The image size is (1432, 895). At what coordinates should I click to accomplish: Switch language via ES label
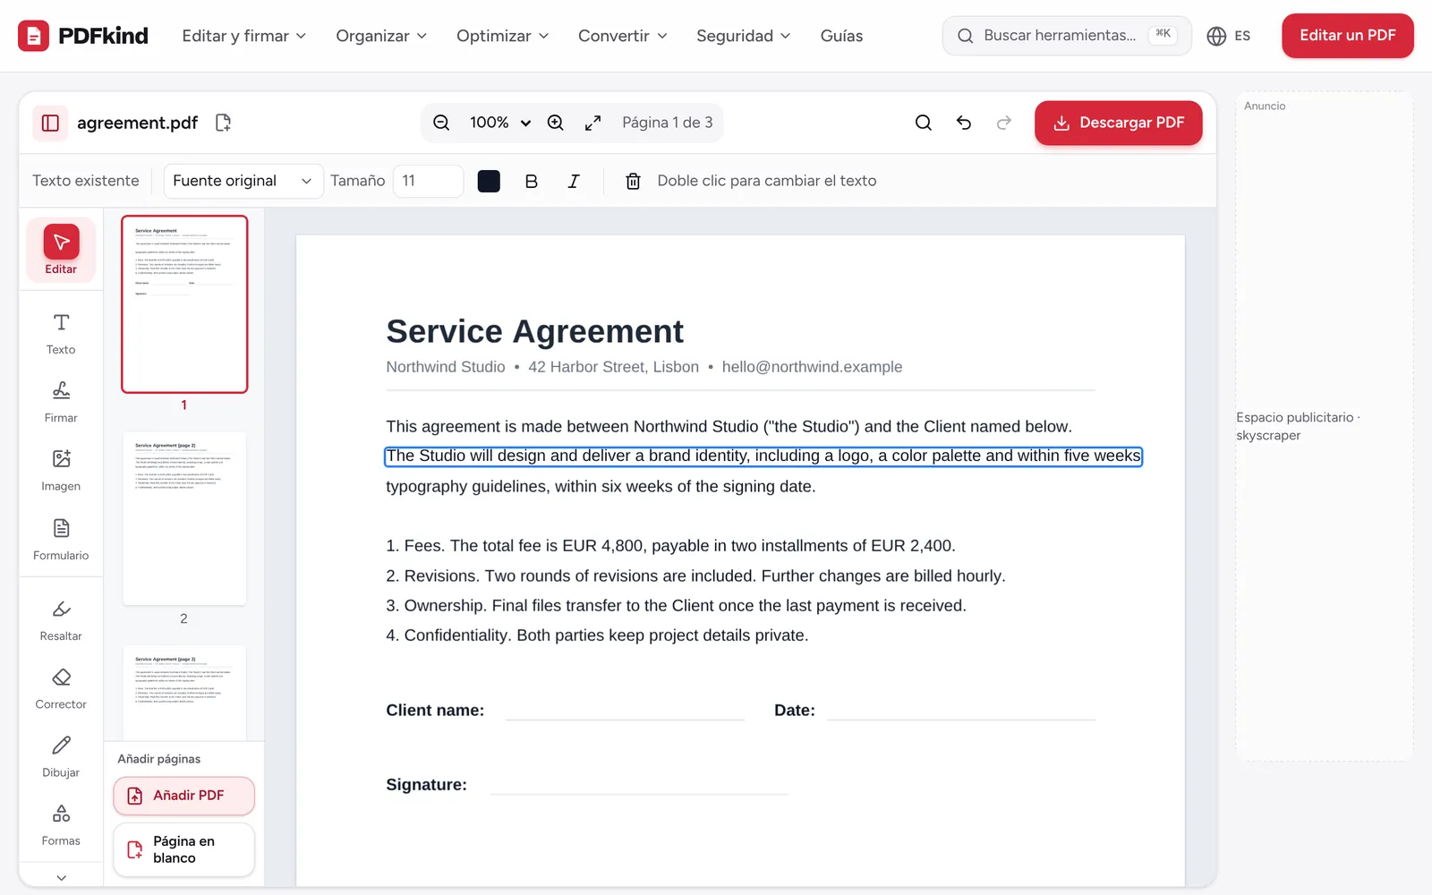(x=1242, y=36)
